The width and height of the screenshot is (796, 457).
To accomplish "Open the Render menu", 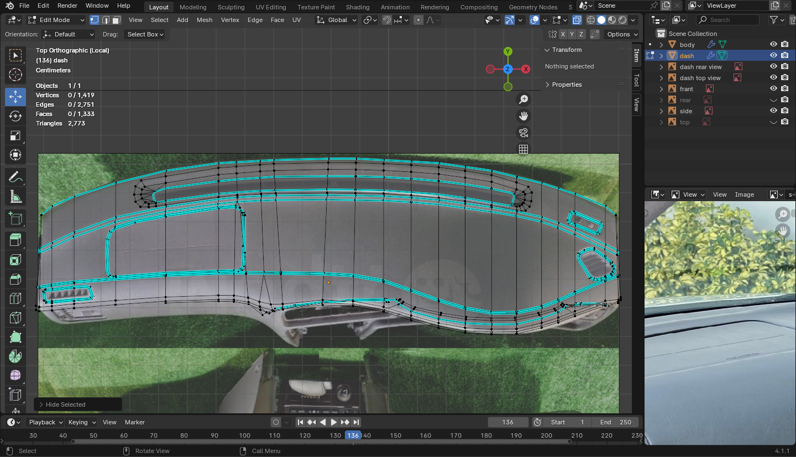I will point(67,6).
